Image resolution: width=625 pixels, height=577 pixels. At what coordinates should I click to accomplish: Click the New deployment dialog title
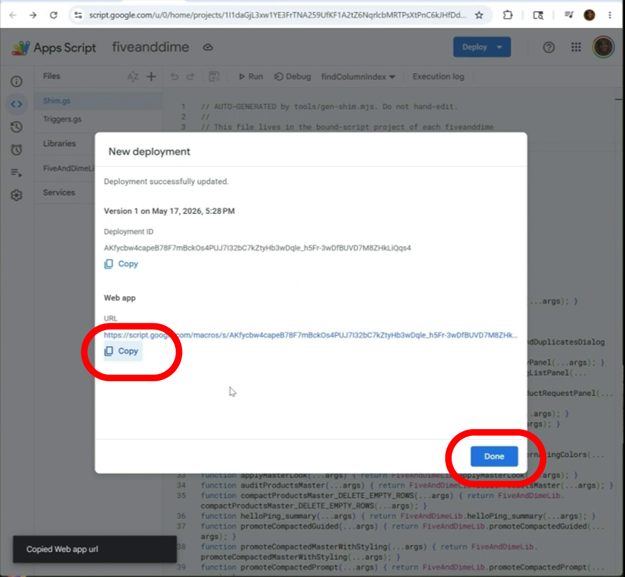[x=149, y=152]
